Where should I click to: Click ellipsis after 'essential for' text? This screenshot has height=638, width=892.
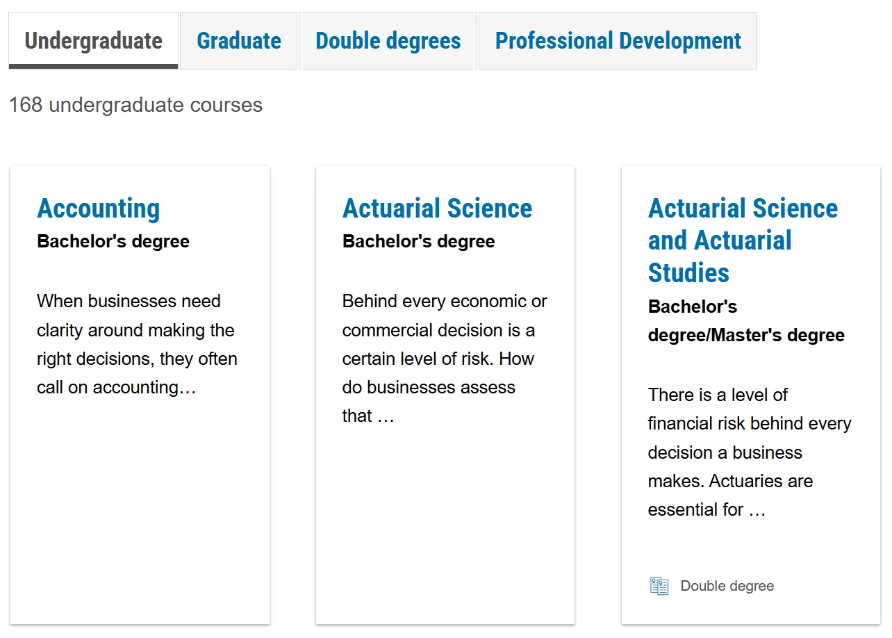[757, 510]
